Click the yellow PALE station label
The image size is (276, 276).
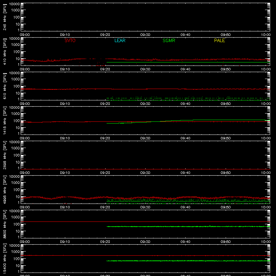tap(219, 40)
